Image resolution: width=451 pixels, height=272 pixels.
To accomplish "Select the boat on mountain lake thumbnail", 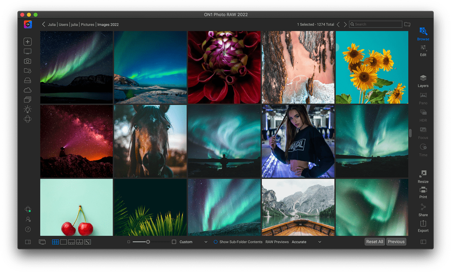I will pyautogui.click(x=298, y=207).
